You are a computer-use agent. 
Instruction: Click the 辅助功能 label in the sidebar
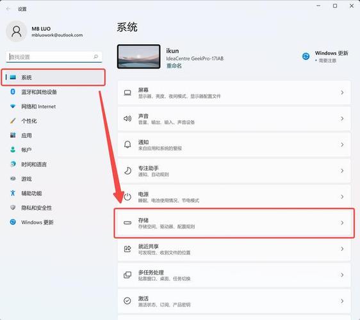point(31,193)
